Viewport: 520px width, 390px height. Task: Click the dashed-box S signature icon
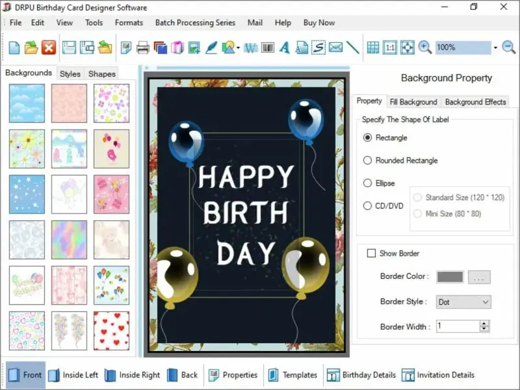318,47
